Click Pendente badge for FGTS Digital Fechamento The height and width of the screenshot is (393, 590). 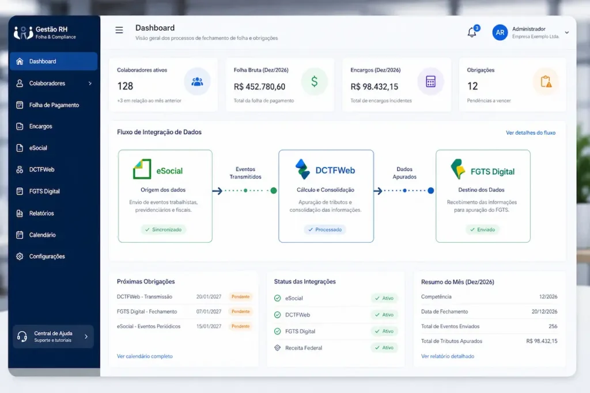[x=240, y=311]
